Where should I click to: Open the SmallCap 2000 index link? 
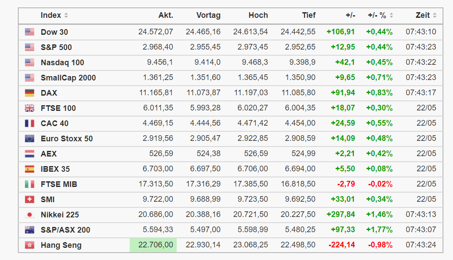(x=68, y=77)
